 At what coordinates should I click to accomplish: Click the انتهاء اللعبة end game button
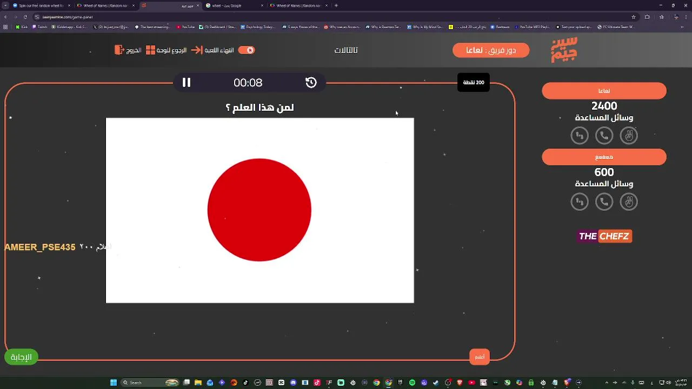(213, 50)
